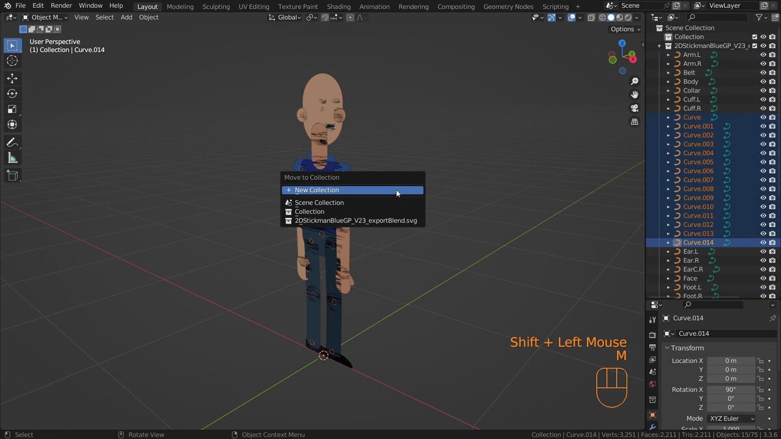781x439 pixels.
Task: Click the Add Cube tool
Action: point(12,175)
